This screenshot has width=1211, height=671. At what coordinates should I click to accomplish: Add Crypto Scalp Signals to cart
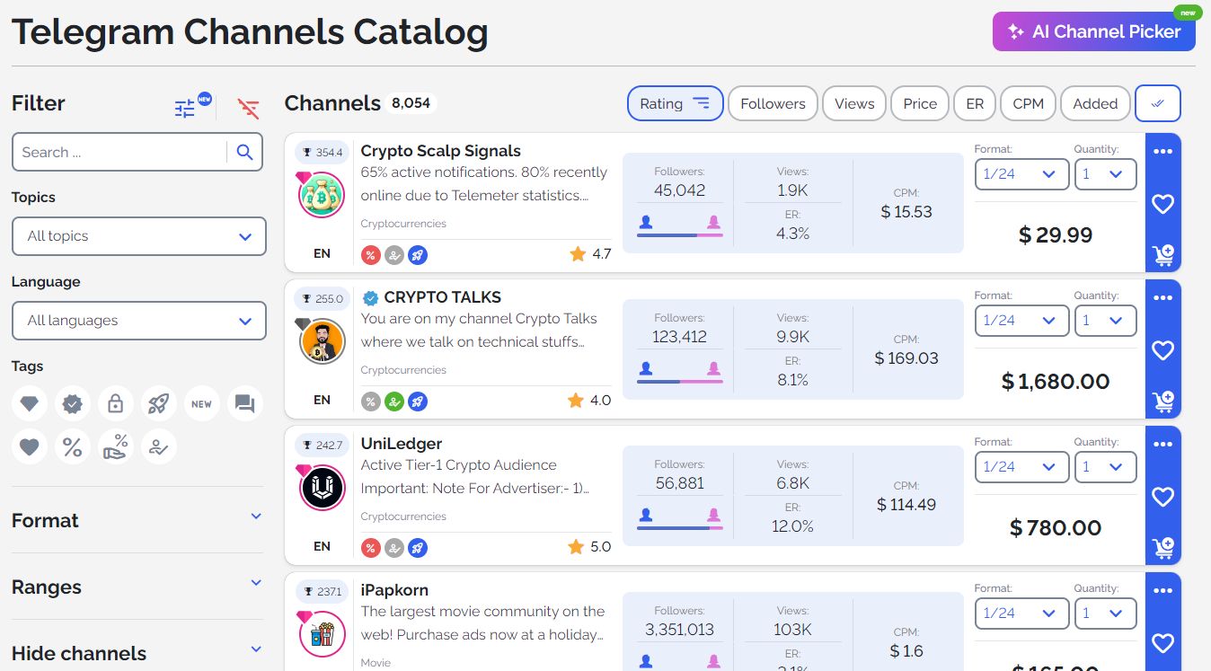click(1162, 255)
